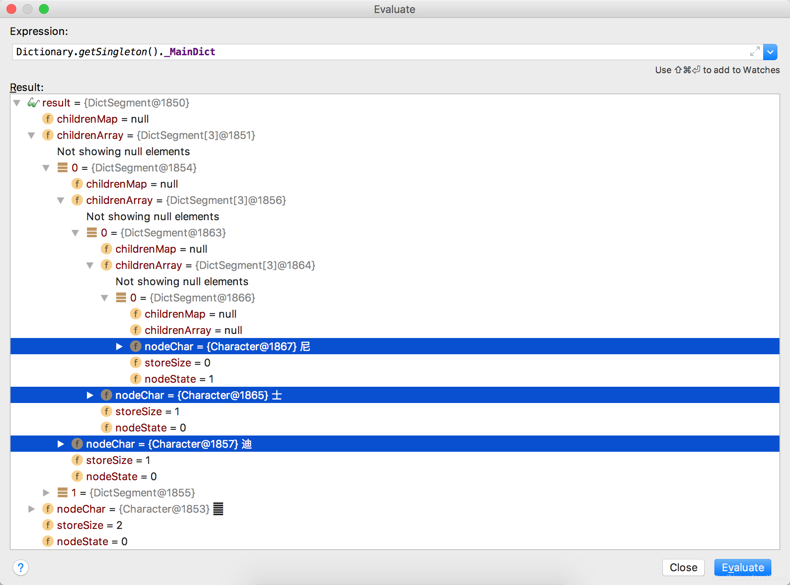Expand element 1 DictSegment@1855
The height and width of the screenshot is (585, 790).
coord(46,493)
